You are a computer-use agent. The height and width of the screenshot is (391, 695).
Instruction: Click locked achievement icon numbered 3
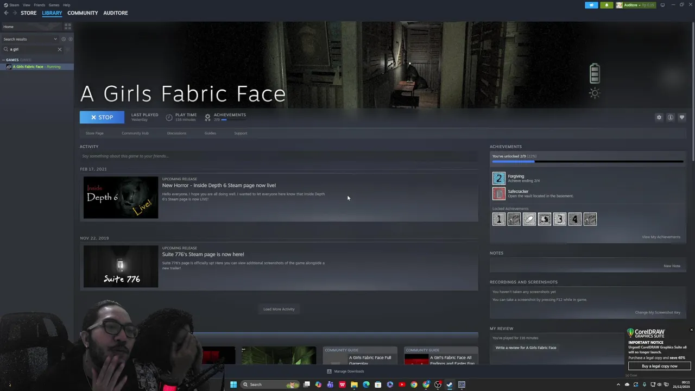point(560,219)
